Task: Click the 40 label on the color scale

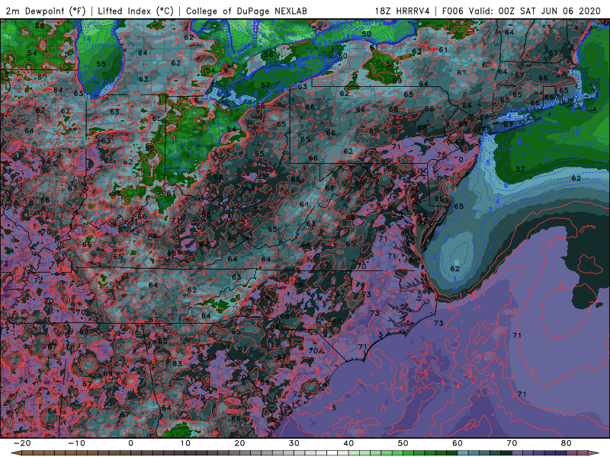Action: pos(348,443)
